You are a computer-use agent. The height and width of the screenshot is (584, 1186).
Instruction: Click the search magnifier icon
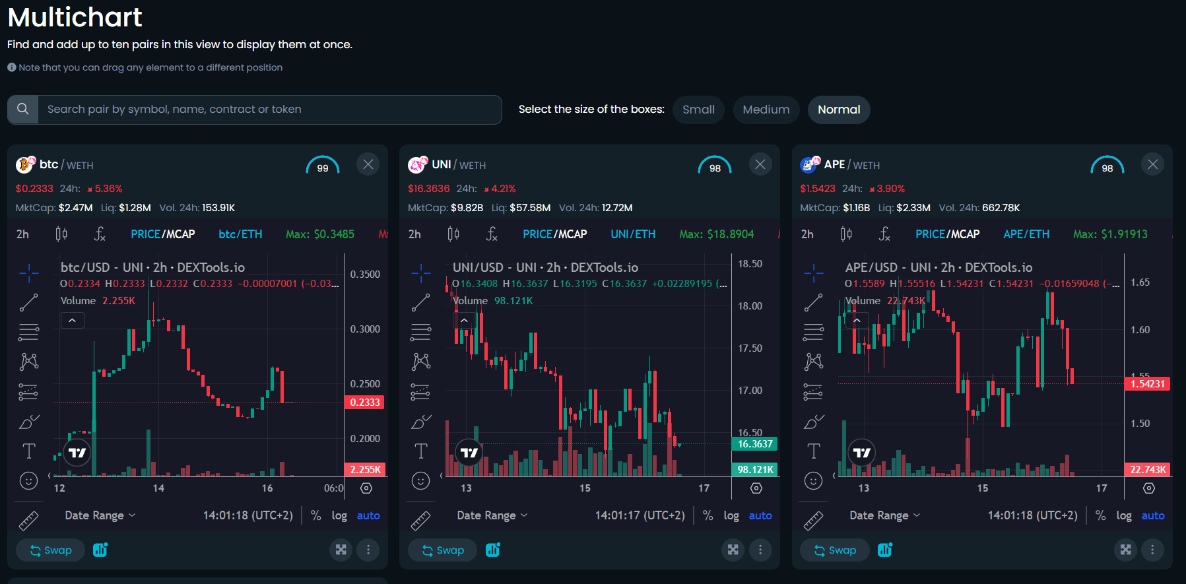[x=23, y=110]
